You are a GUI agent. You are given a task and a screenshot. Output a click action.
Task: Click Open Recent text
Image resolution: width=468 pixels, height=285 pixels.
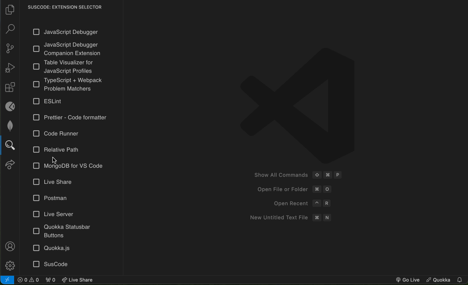tap(291, 203)
